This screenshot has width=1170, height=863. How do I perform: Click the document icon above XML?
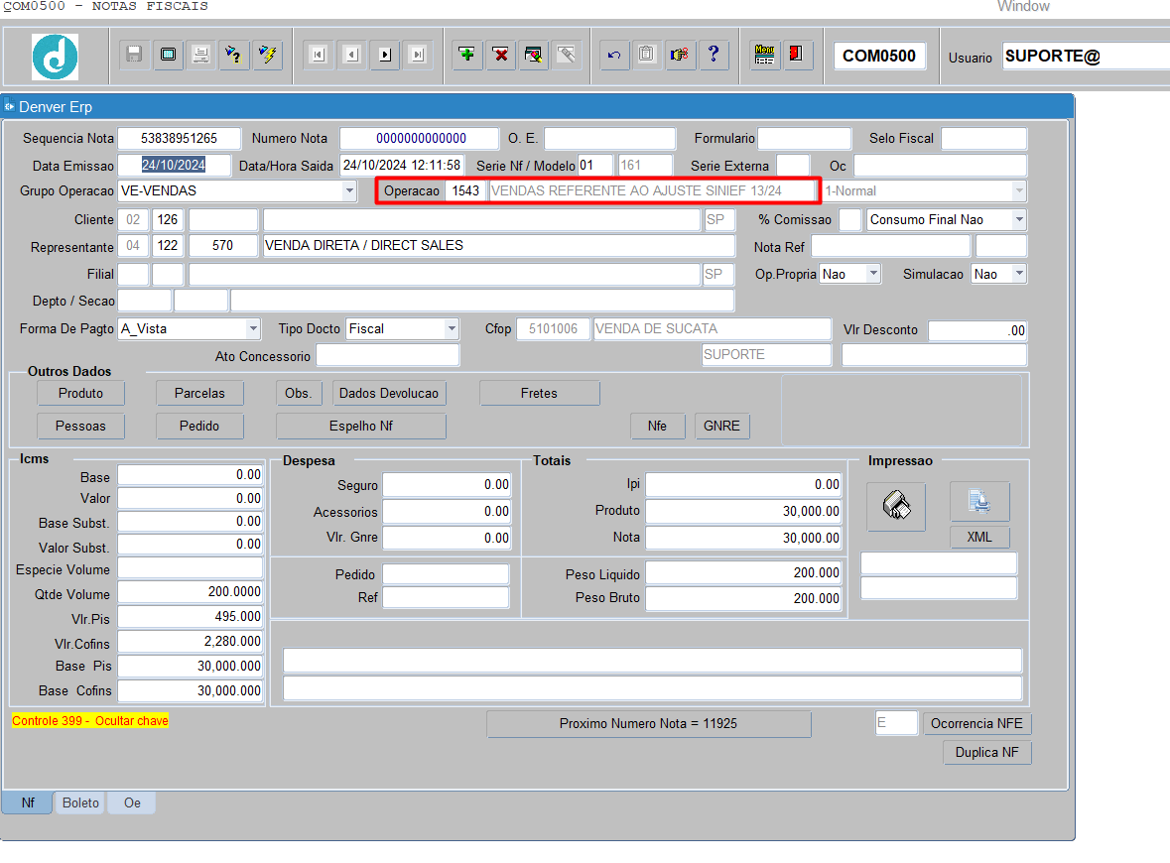coord(979,502)
